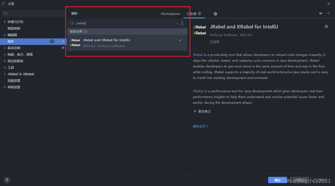Clear the jrebel search text

177,23
